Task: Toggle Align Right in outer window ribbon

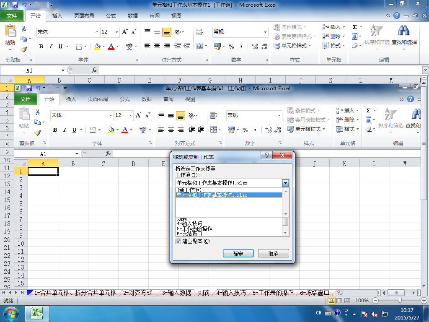Action: [167, 46]
